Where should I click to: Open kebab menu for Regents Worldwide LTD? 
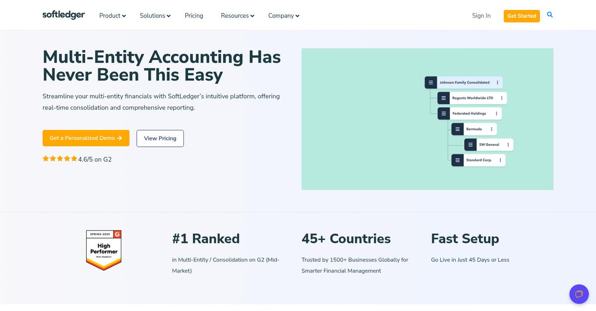click(502, 98)
